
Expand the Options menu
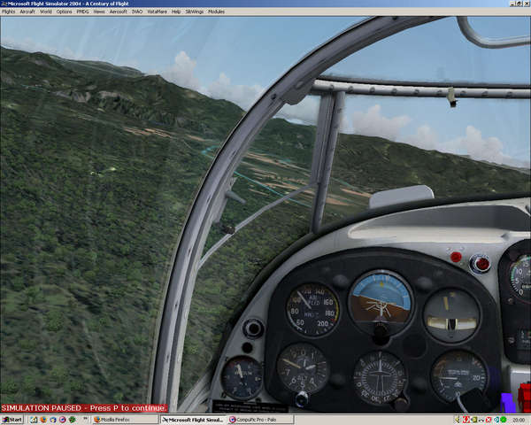(65, 12)
